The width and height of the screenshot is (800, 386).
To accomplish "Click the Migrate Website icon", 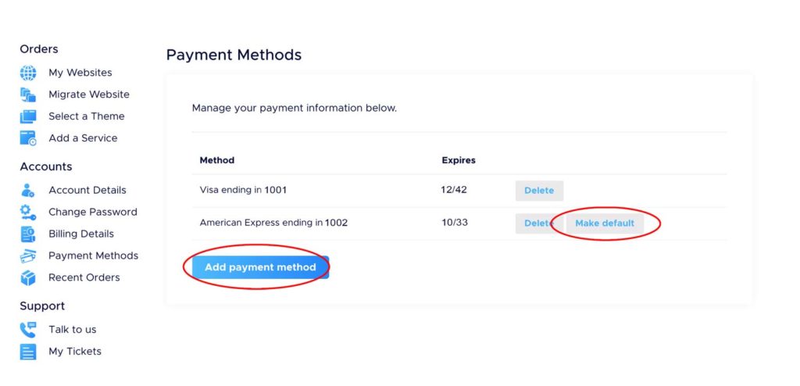I will 28,95.
